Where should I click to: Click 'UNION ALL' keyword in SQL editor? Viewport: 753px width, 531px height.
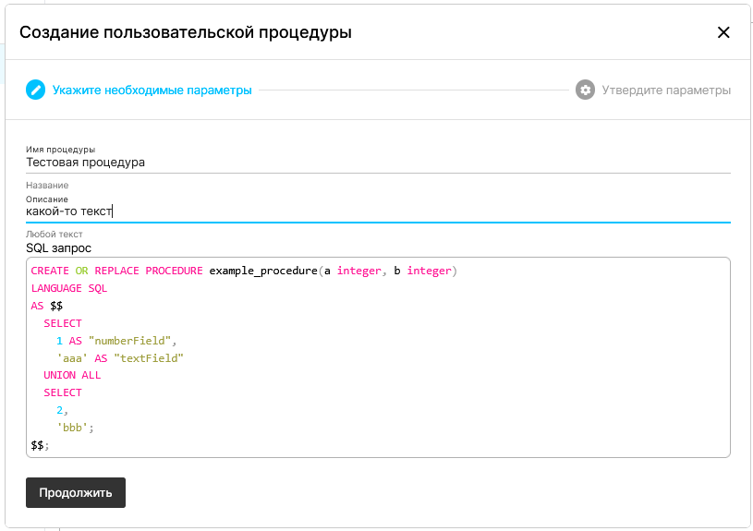tap(72, 375)
